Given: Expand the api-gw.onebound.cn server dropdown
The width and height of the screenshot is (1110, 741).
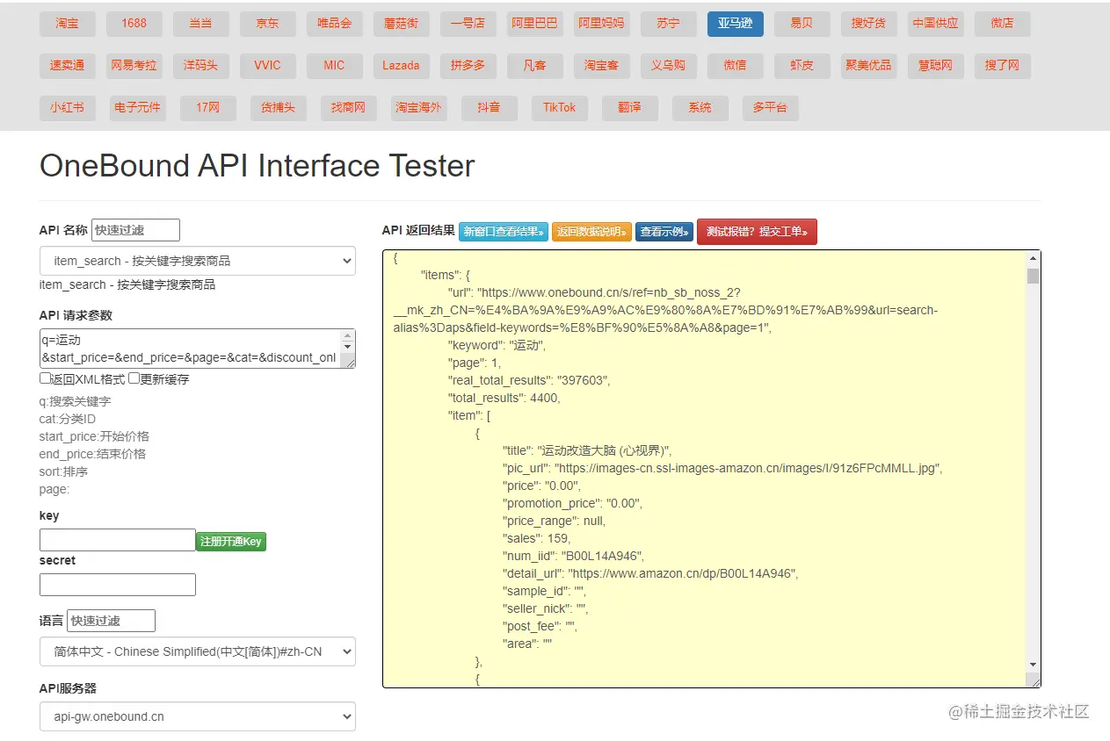Looking at the screenshot, I should 198,716.
